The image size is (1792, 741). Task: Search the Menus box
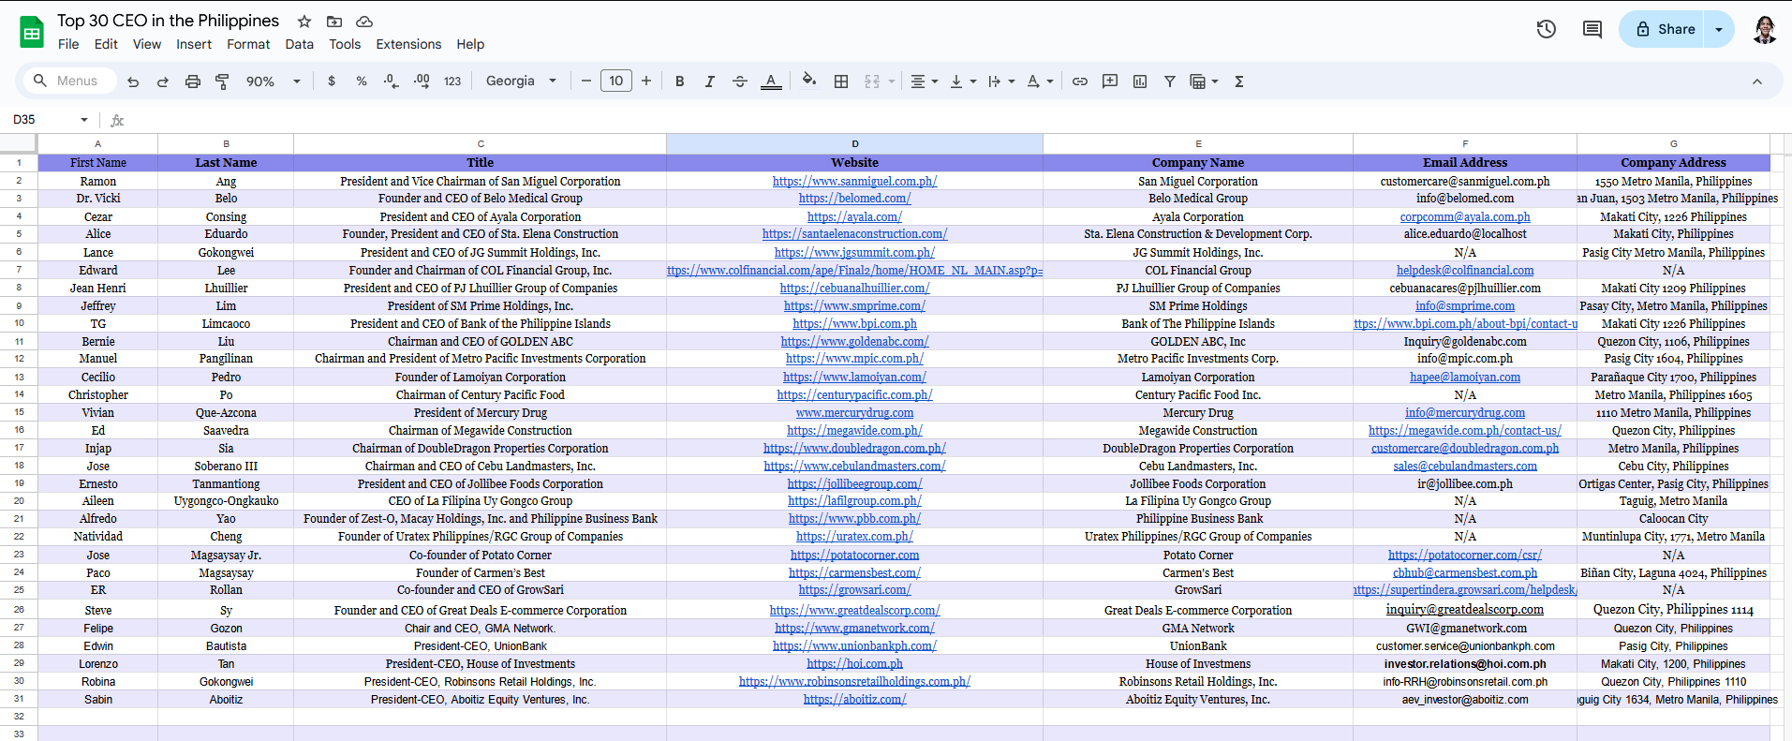pos(70,82)
